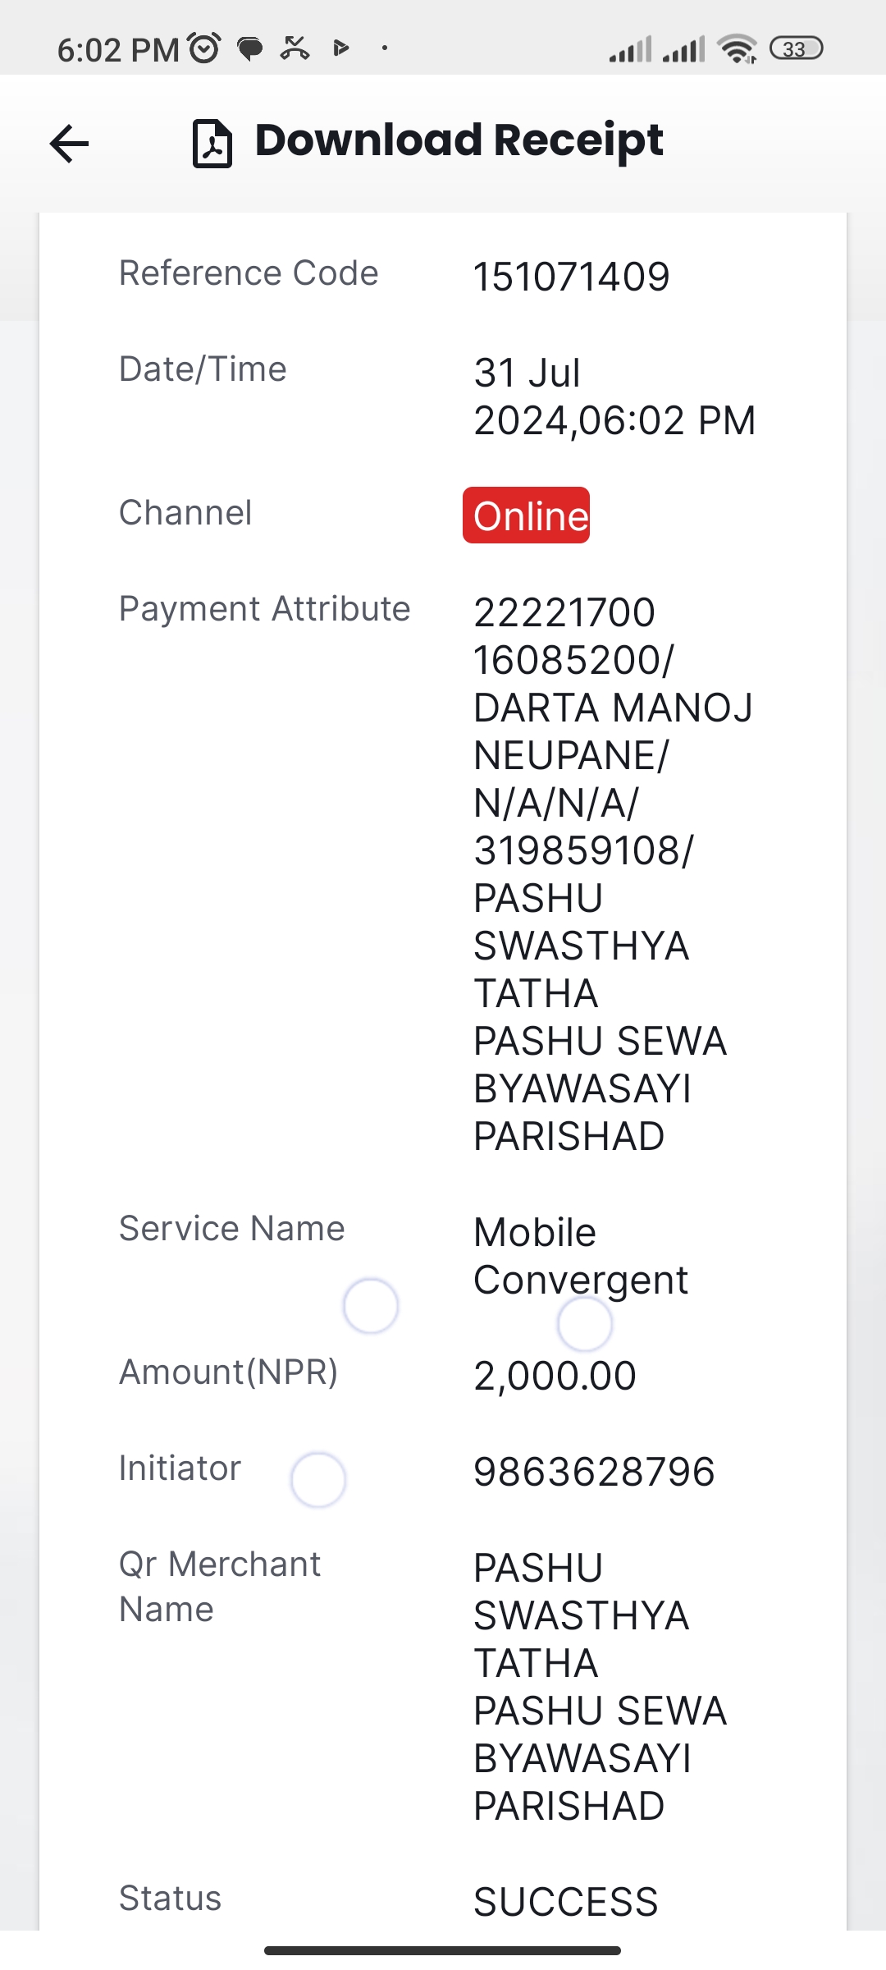886x1970 pixels.
Task: Tap the initiator number 9863628796
Action: click(594, 1472)
